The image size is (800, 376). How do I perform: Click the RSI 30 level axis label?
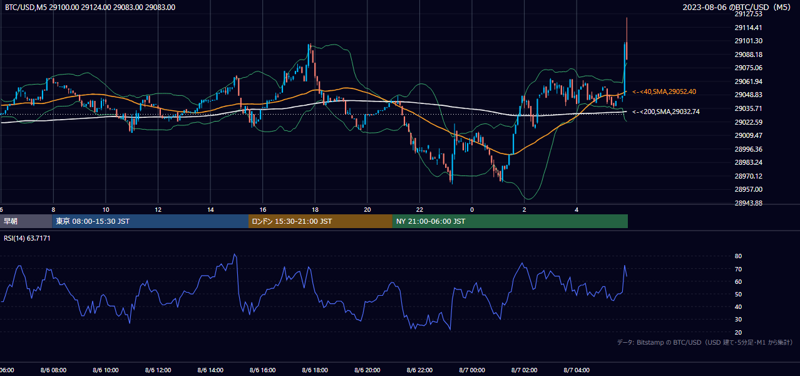click(x=738, y=320)
